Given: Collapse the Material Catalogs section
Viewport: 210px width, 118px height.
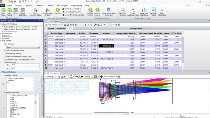Looking at the screenshot, I should click(x=1, y=72).
